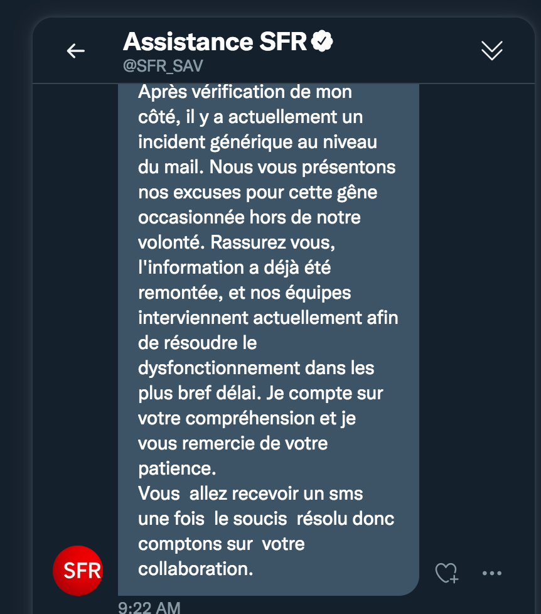The width and height of the screenshot is (541, 614).
Task: Open the three-dot more options menu
Action: (492, 573)
